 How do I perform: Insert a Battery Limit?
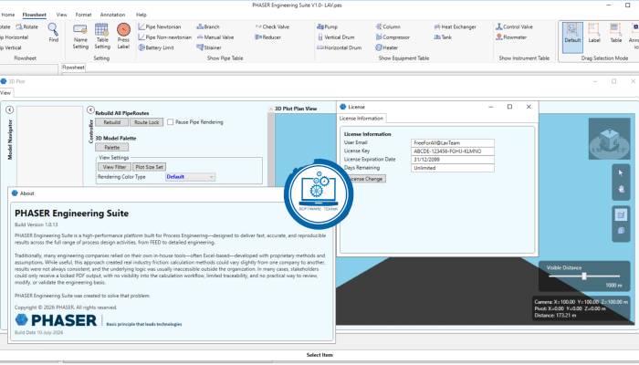[156, 47]
